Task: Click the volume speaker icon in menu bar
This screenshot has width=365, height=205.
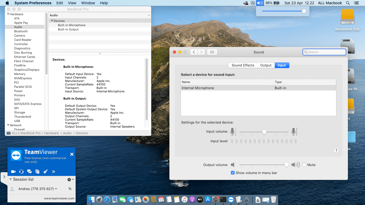Action: [259, 3]
